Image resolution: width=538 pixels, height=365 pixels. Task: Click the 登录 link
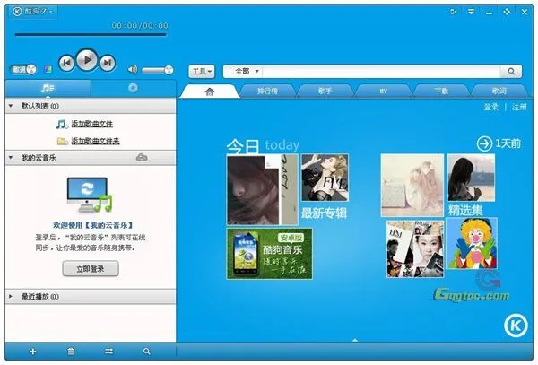[x=491, y=107]
